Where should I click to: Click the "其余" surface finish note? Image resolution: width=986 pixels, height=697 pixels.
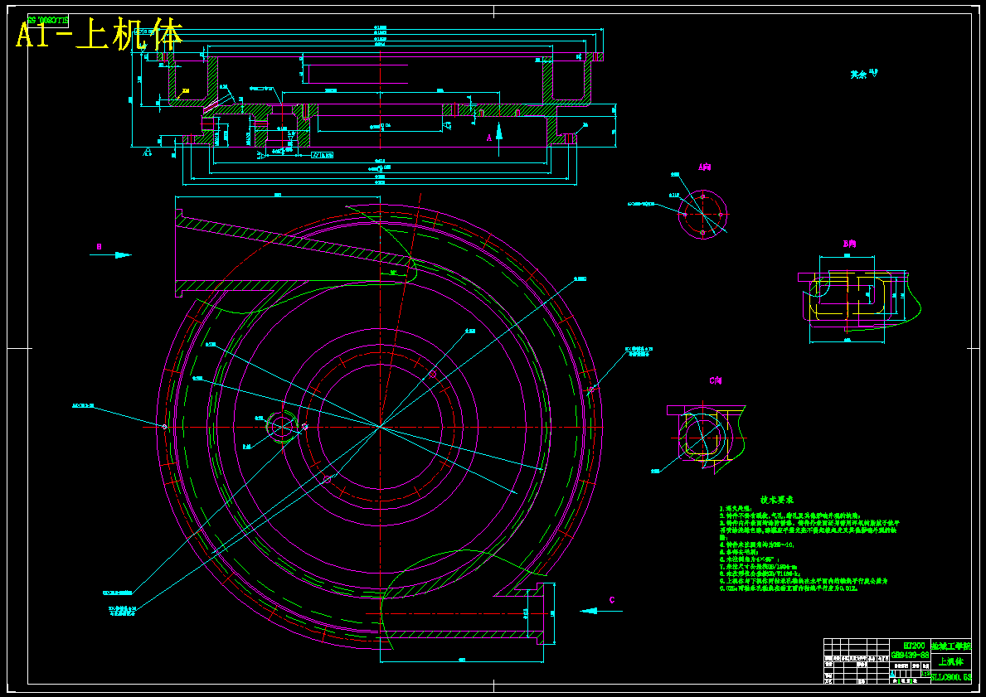859,74
